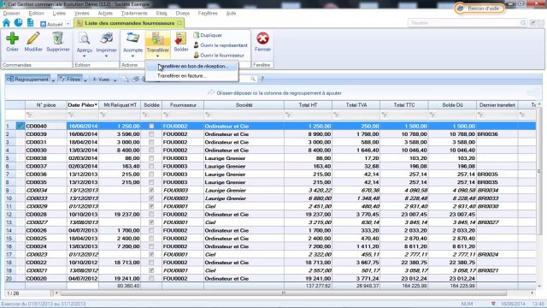Click the Laurige Grenier cell for CD0038

point(244,158)
